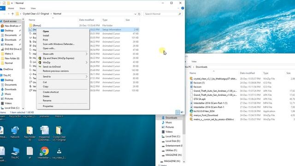The width and height of the screenshot is (295, 166).
Task: Open Quick access in navigation pane
Action: [x=10, y=21]
